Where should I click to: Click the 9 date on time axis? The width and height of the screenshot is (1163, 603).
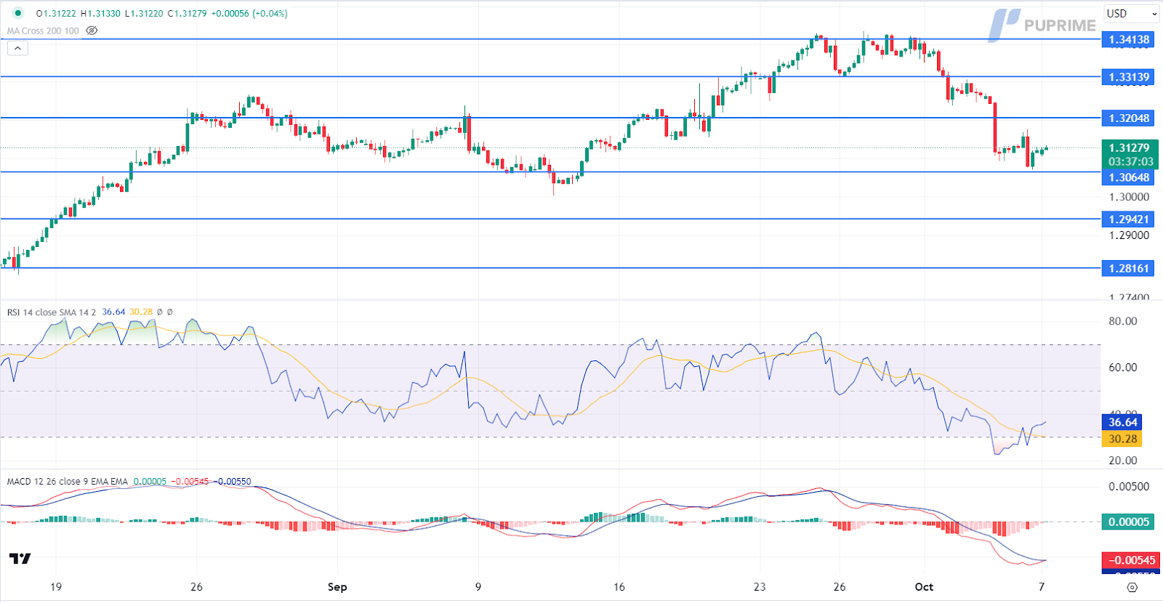(478, 587)
